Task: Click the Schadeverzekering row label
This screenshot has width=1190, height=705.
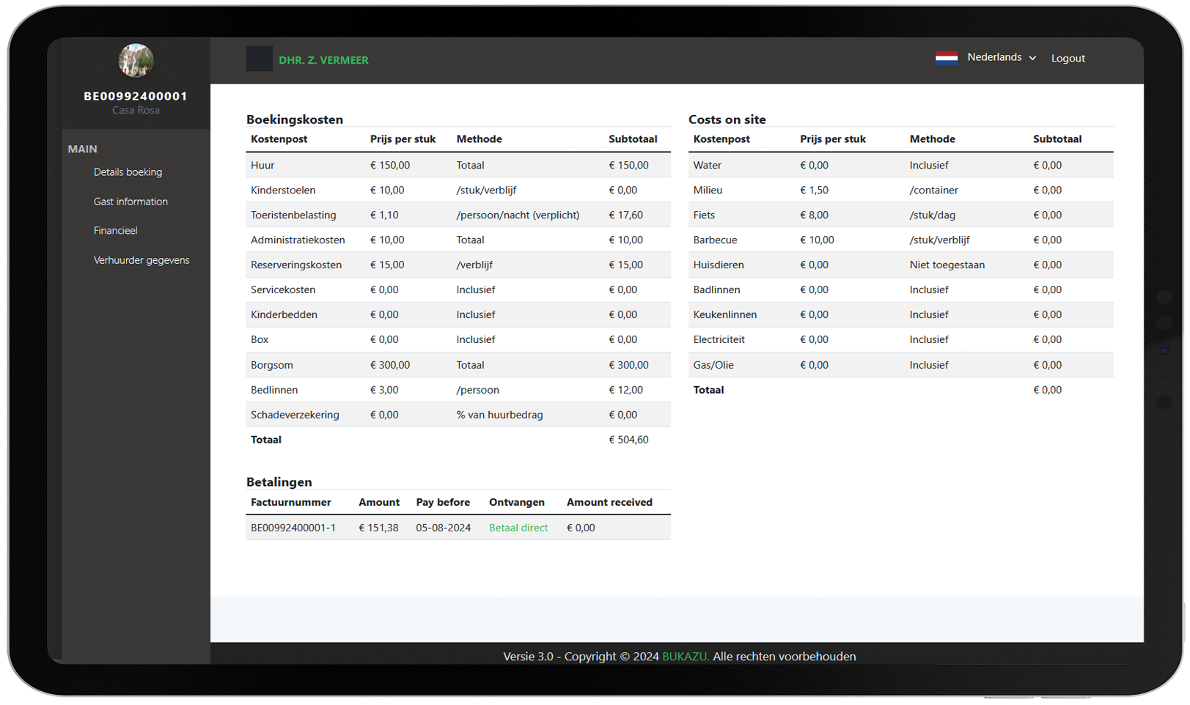Action: pos(295,415)
